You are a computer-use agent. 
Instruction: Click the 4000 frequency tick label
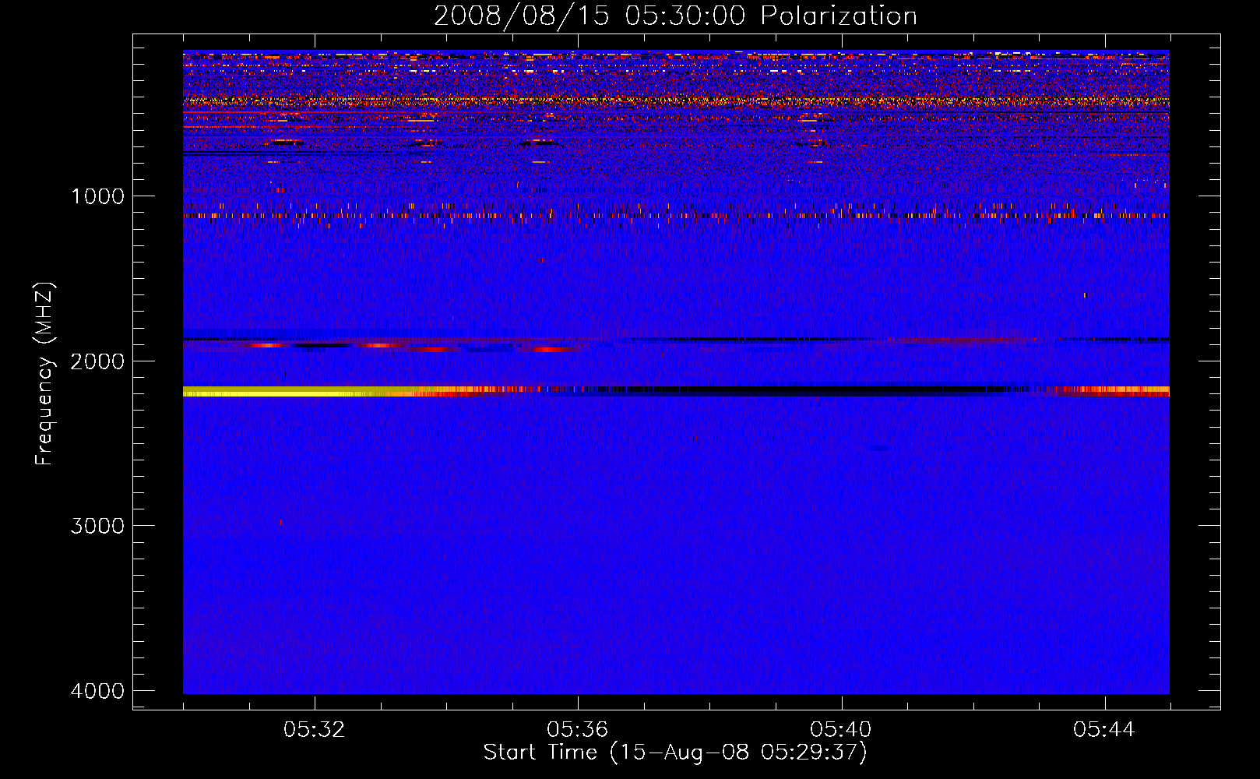(97, 691)
